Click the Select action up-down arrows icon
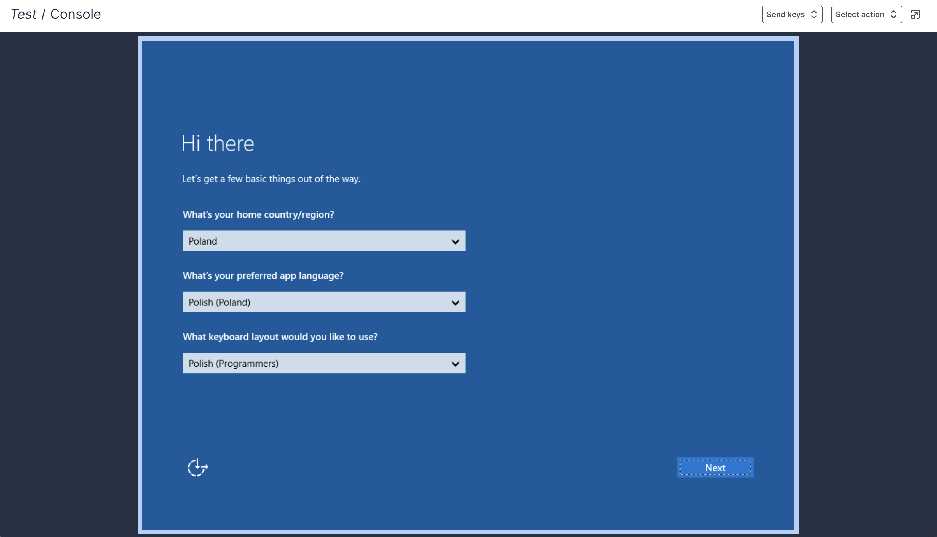Viewport: 937px width, 537px height. pos(893,14)
